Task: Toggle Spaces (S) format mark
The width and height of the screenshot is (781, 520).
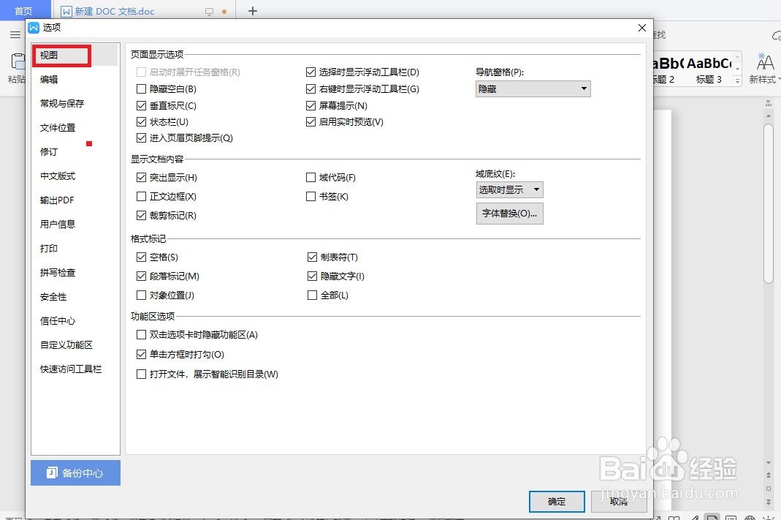Action: [x=142, y=257]
